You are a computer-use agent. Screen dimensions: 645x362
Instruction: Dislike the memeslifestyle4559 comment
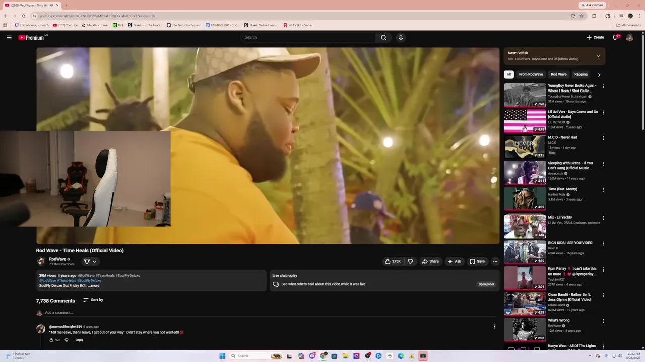(67, 340)
